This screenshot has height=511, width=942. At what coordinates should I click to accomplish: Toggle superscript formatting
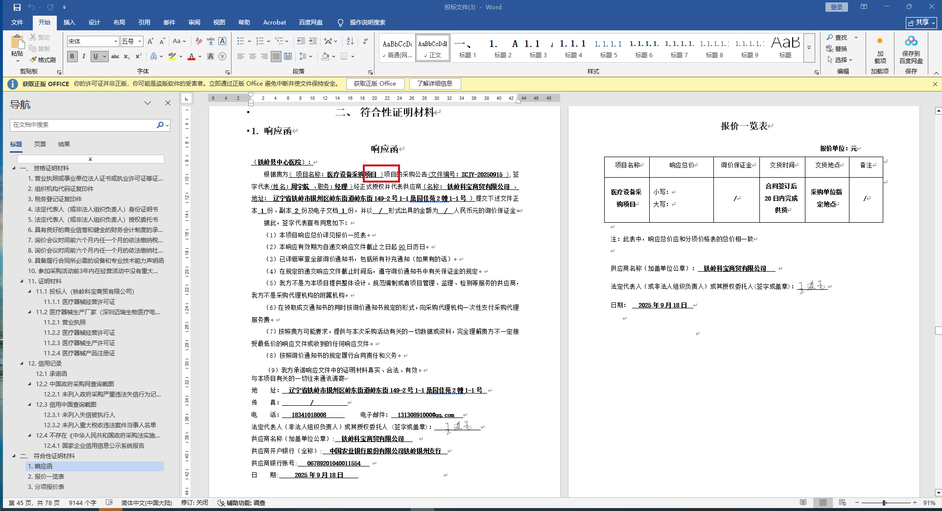[x=139, y=57]
